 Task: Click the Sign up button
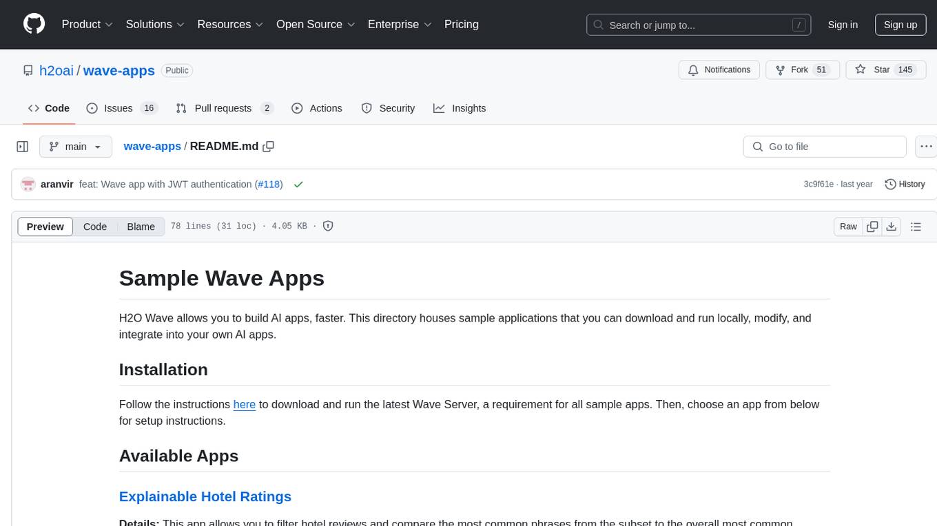[x=900, y=25]
